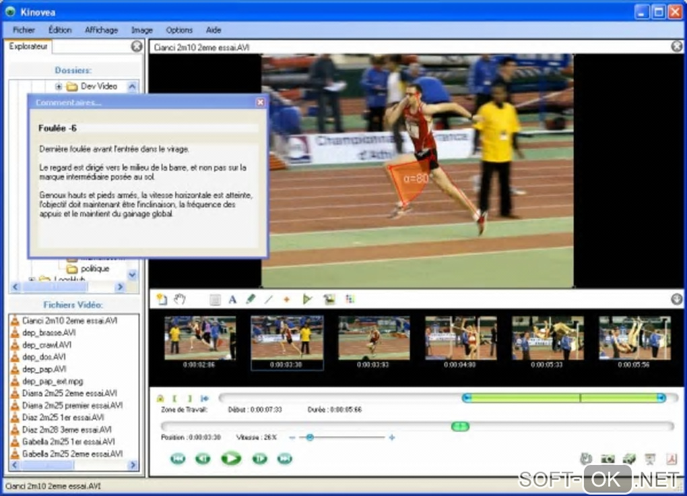Open key image thumbnail 0:00:05:56
The width and height of the screenshot is (687, 496).
634,338
